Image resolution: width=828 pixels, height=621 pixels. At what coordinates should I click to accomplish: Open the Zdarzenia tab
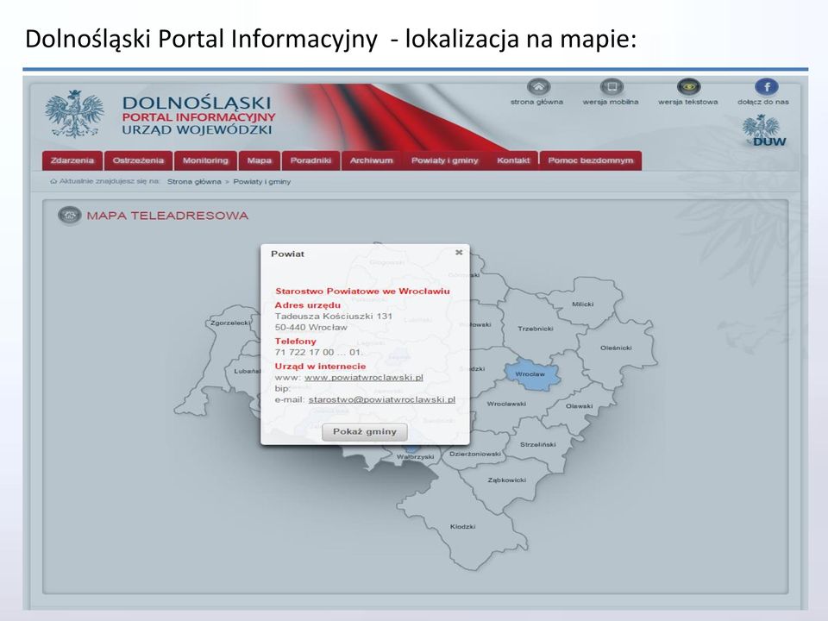coord(72,160)
